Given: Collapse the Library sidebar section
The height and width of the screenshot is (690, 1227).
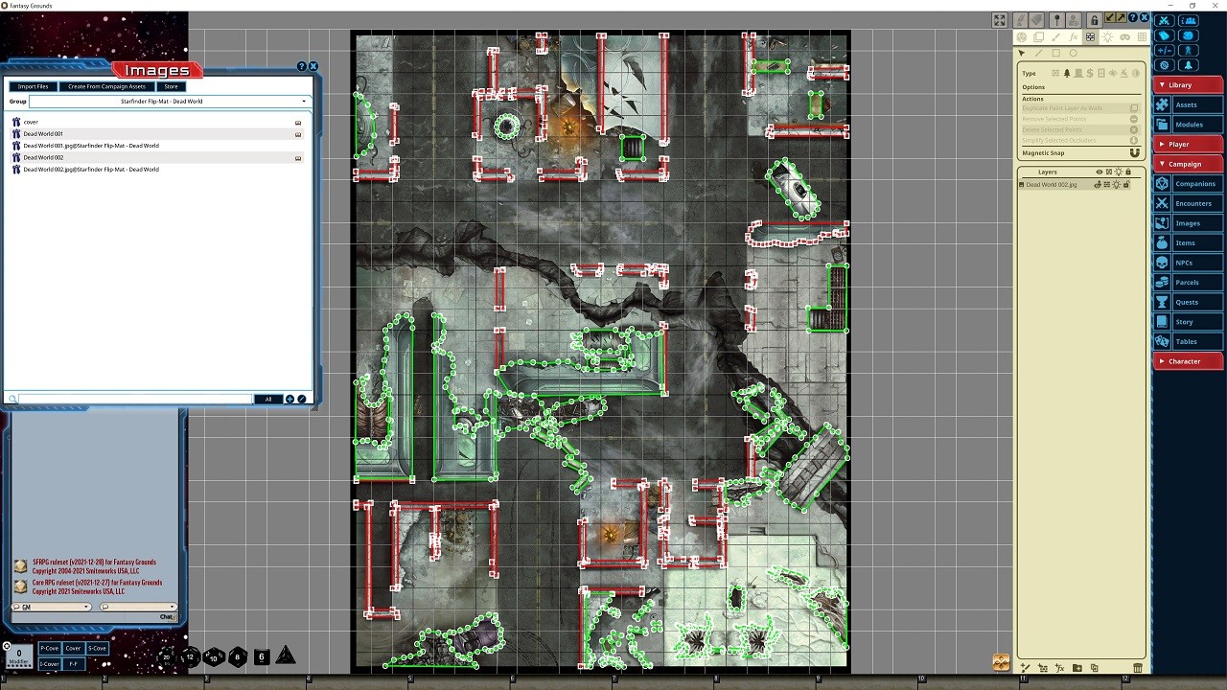Looking at the screenshot, I should (x=1189, y=85).
